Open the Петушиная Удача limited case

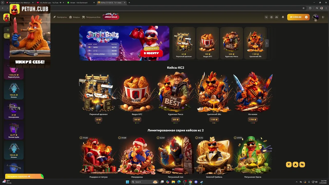253,157
